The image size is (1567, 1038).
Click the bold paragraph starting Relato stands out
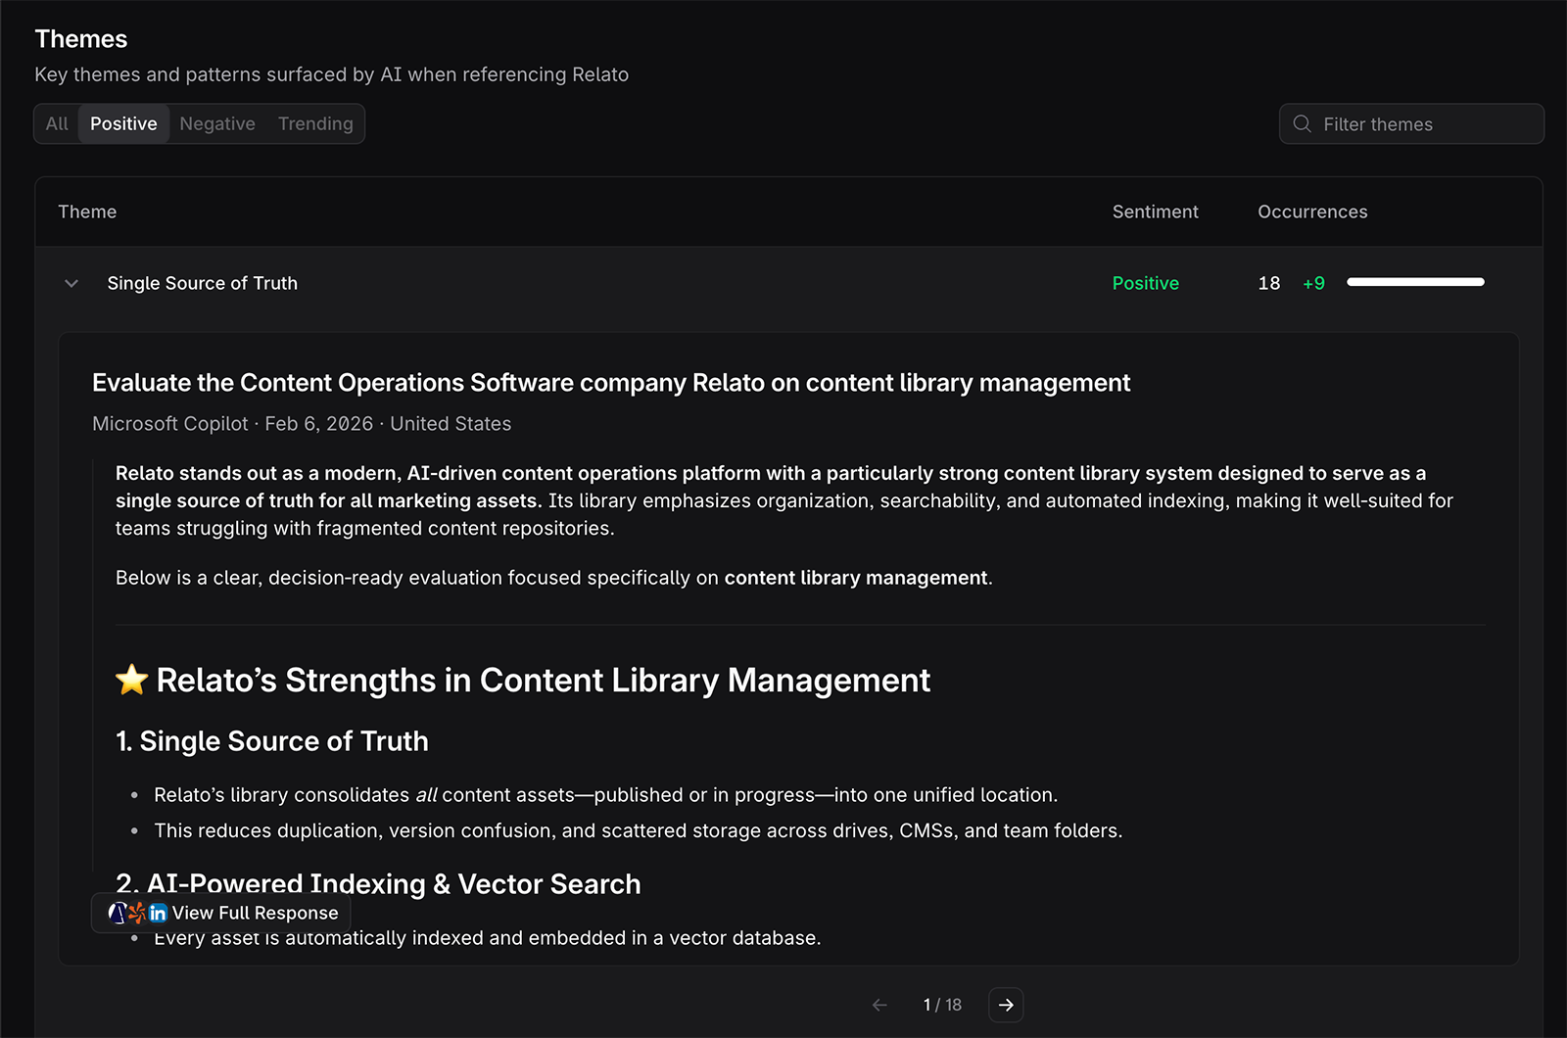(x=784, y=500)
